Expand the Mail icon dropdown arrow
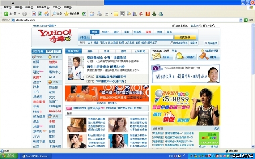255x159 pixels. pos(95,14)
